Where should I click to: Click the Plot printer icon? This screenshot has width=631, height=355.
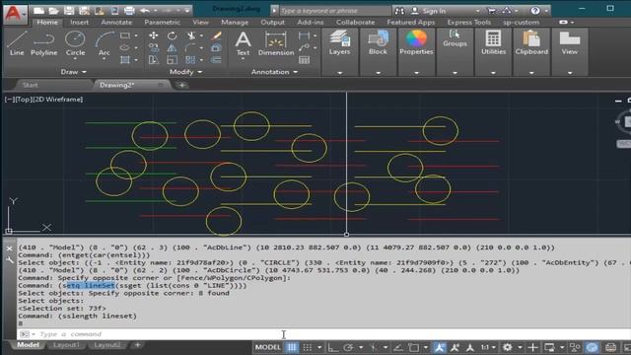point(129,11)
